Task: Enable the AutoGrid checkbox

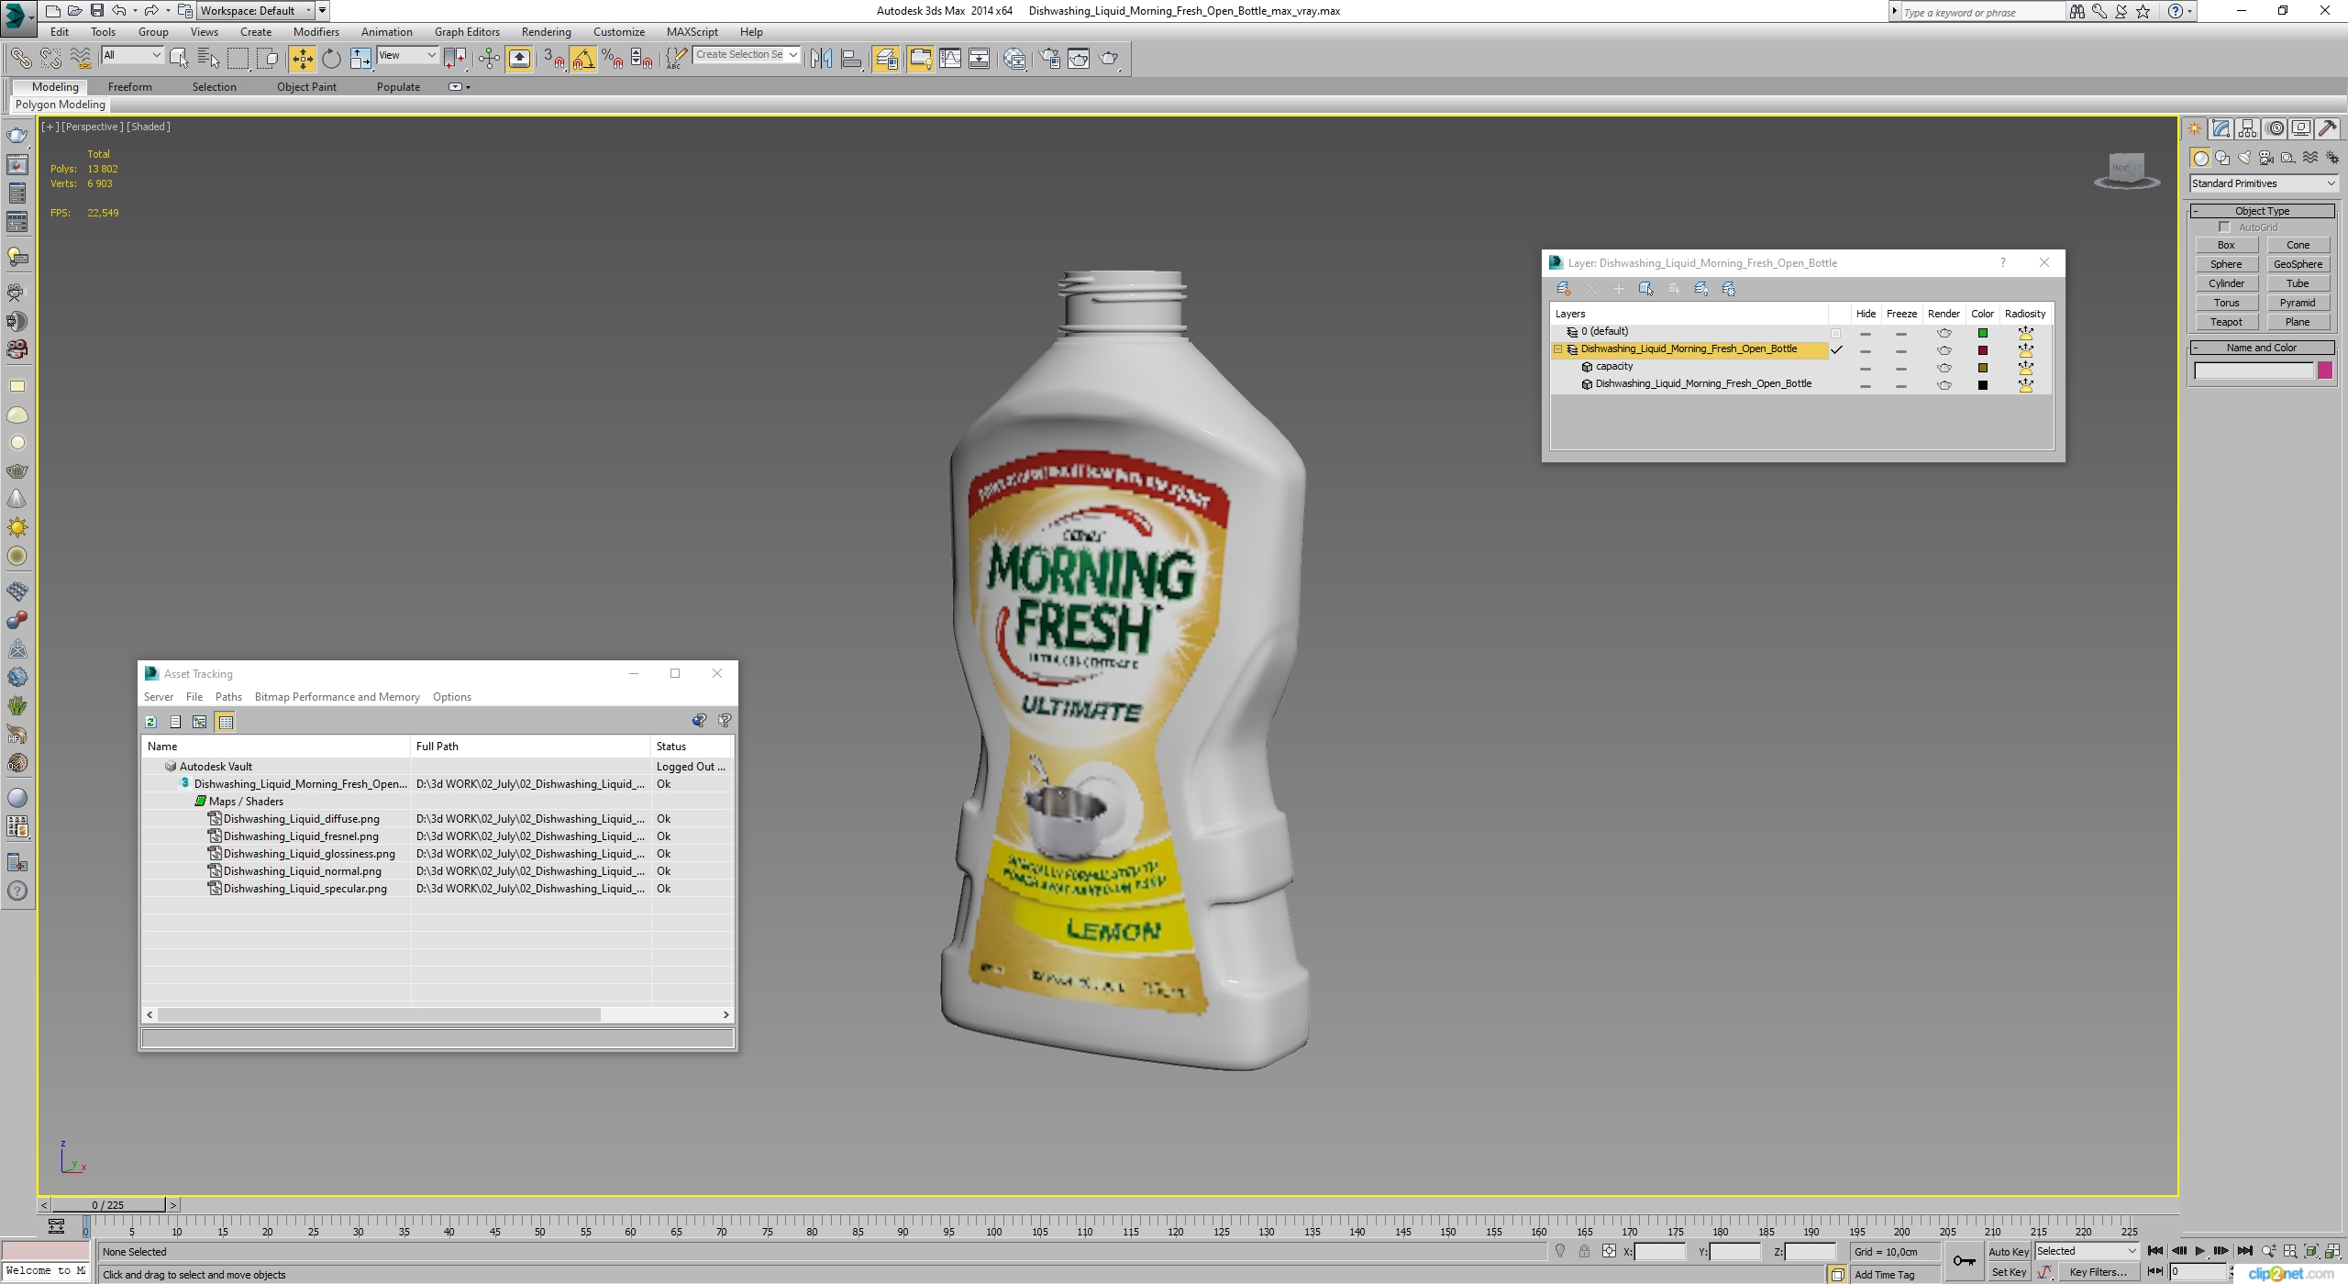Action: click(x=2224, y=227)
